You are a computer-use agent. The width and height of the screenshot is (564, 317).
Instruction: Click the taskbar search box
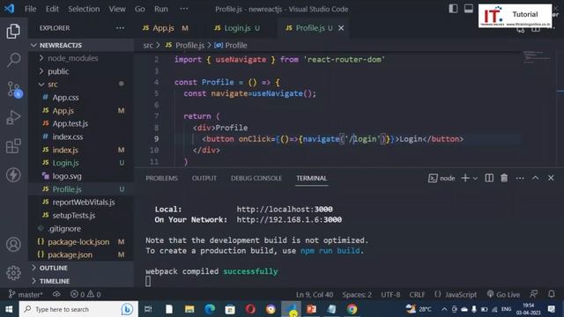click(78, 309)
